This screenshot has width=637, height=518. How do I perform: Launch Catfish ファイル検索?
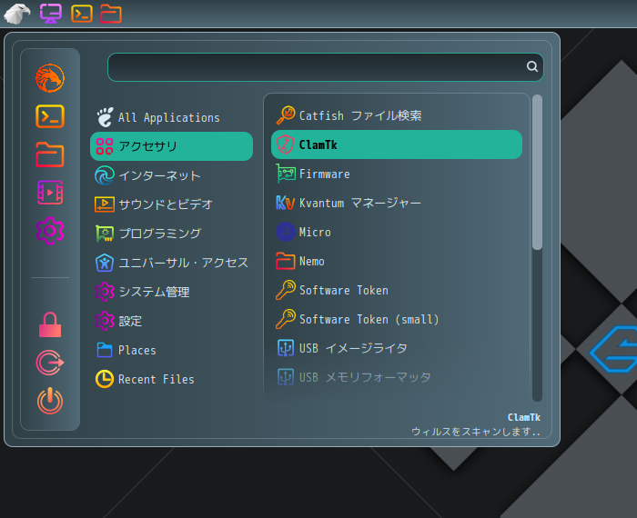(397, 115)
